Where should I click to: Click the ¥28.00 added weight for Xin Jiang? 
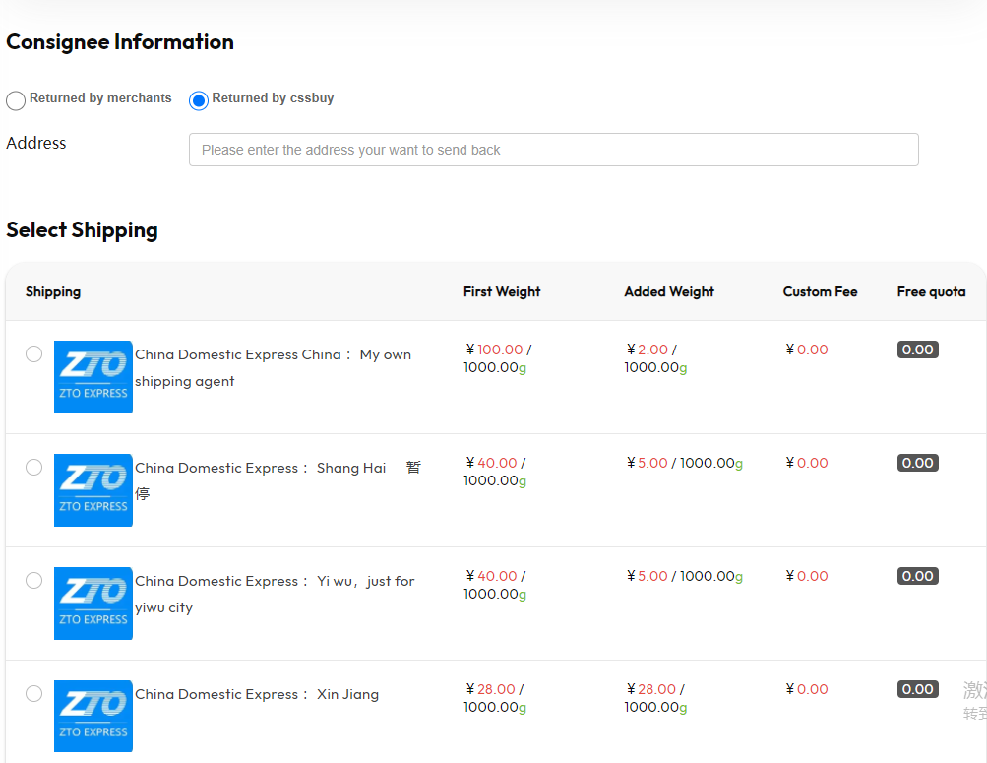pos(651,689)
